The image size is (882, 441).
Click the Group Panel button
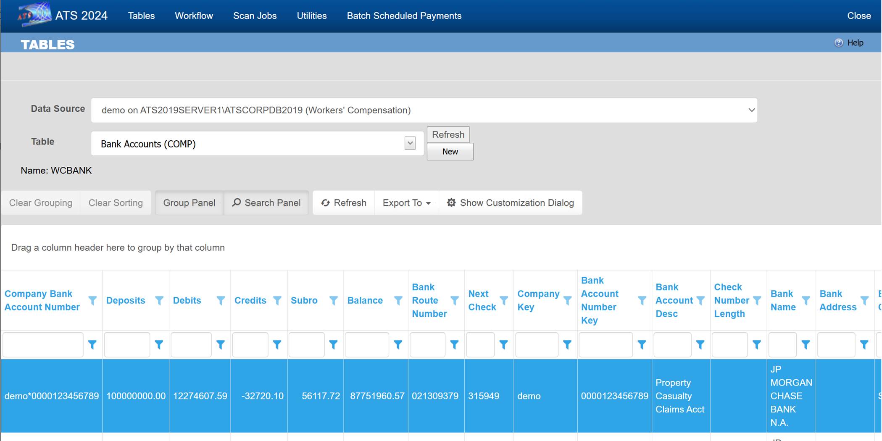tap(189, 203)
